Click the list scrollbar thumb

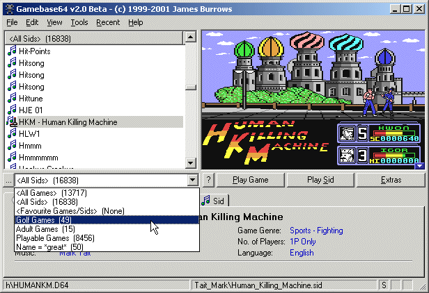point(190,87)
